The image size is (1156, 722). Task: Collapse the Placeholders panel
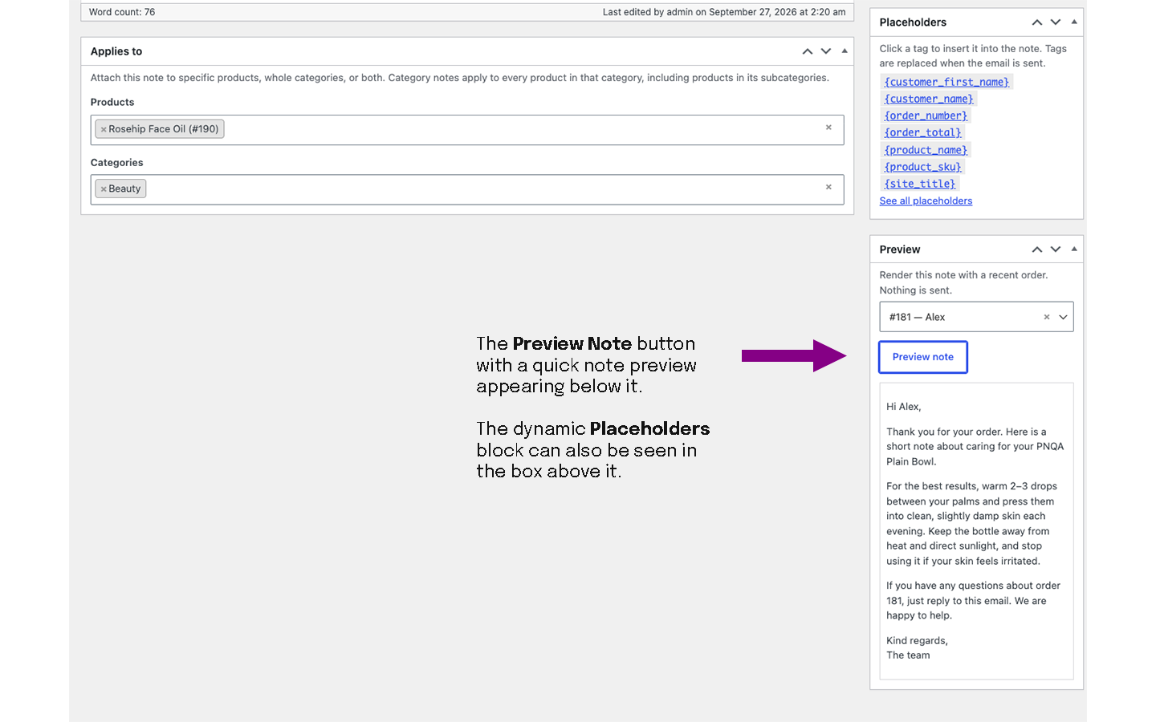(1074, 22)
